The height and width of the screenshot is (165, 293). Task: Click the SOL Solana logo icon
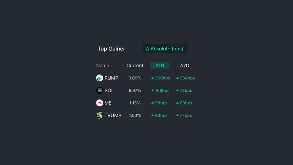pyautogui.click(x=100, y=91)
